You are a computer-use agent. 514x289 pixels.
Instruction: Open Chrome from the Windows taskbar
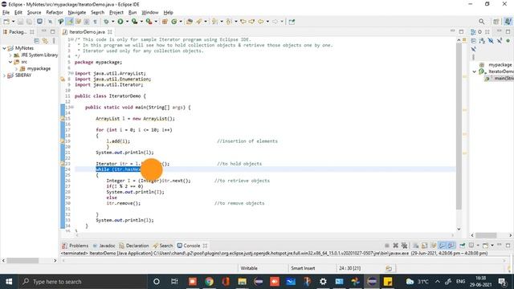click(x=209, y=282)
